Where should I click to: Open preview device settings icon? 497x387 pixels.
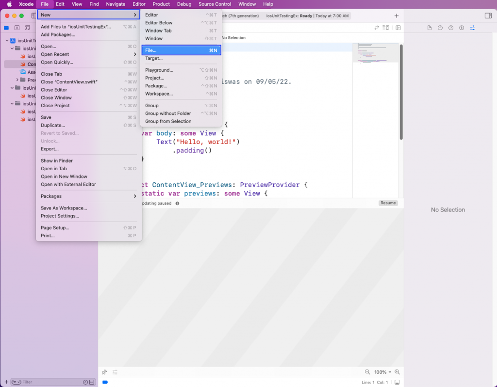click(115, 372)
